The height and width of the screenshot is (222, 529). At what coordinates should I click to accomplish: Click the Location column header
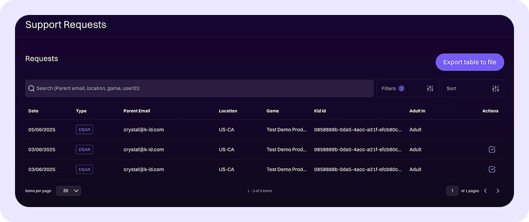(228, 111)
